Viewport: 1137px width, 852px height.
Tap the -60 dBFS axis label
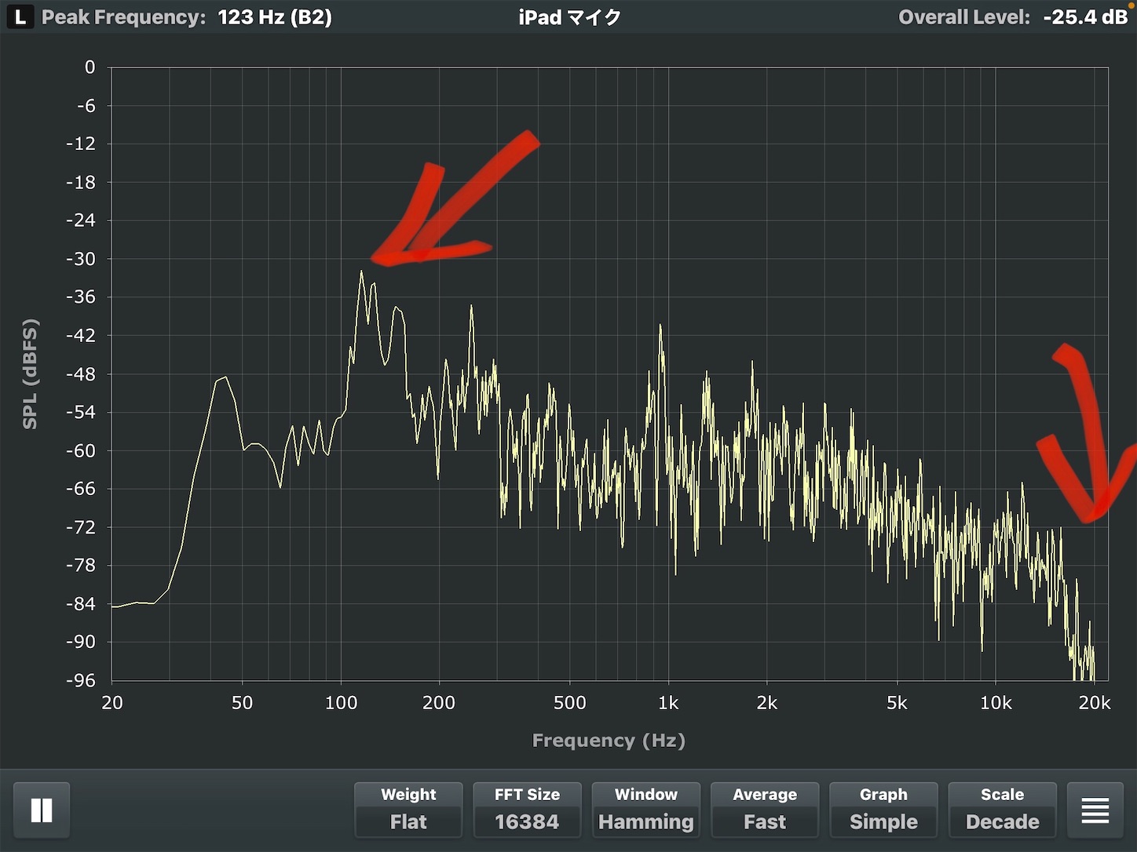click(x=81, y=450)
